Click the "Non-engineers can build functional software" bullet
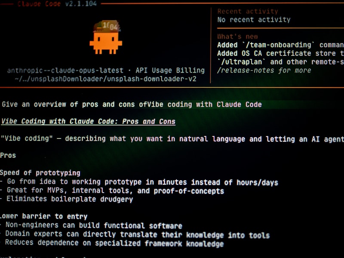This screenshot has width=344, height=258. tap(91, 225)
